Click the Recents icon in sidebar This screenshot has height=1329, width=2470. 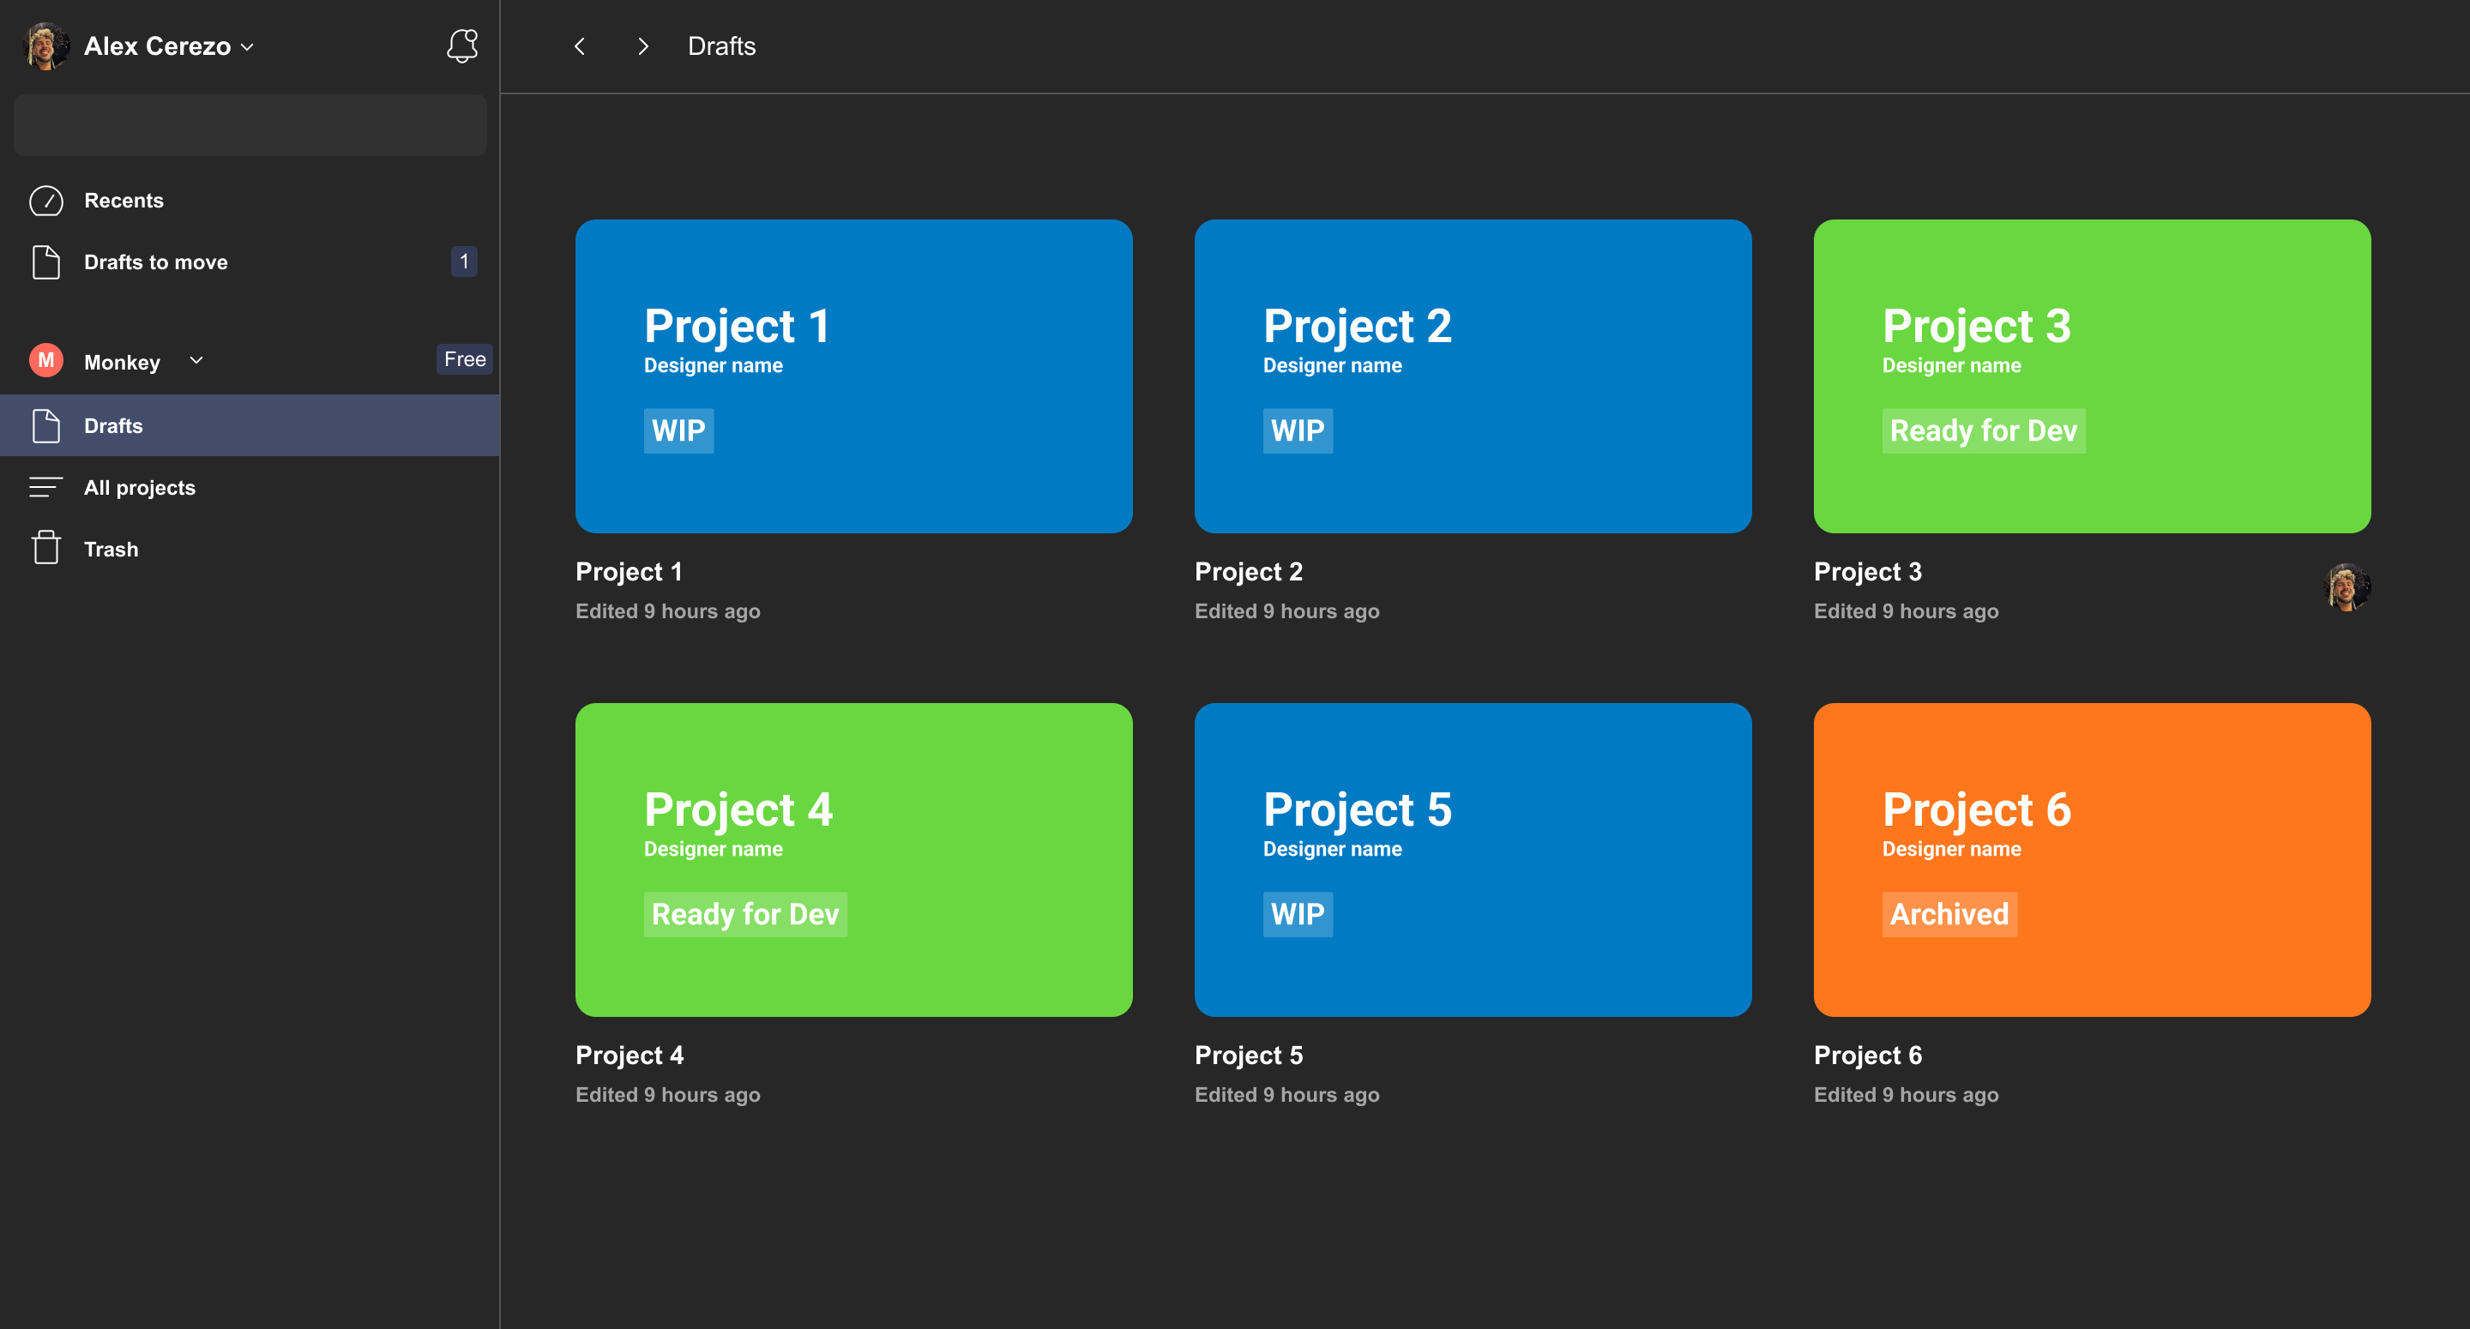point(45,200)
